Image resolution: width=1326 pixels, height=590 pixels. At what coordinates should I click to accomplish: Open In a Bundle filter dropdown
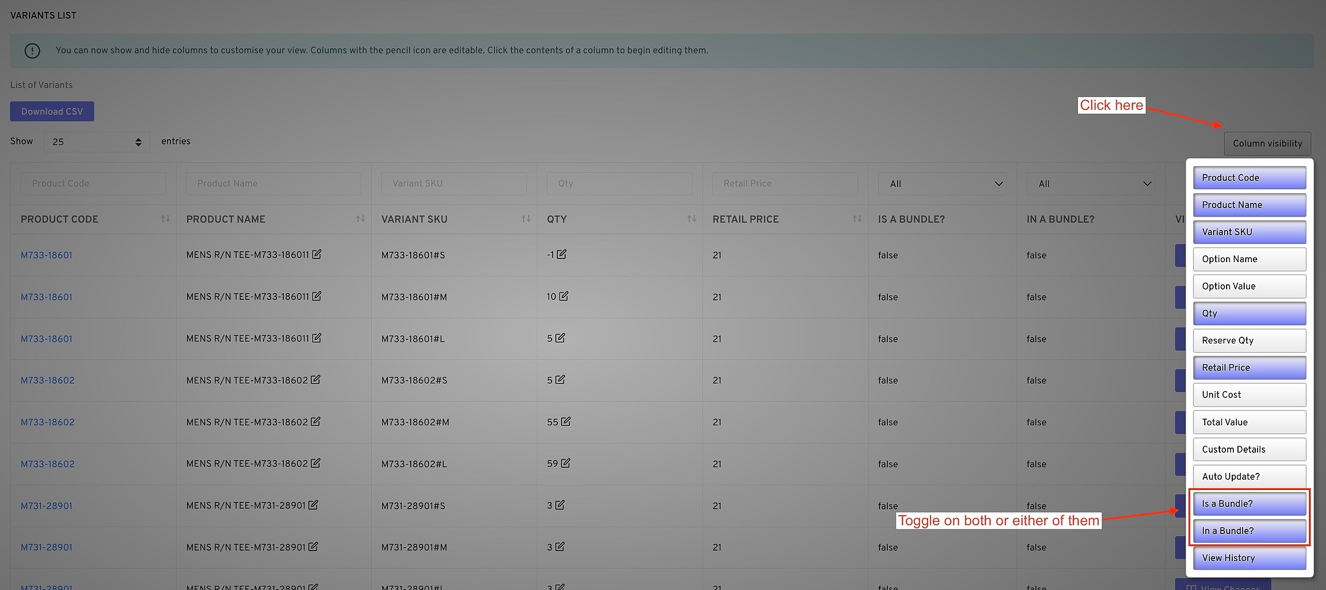click(1090, 184)
